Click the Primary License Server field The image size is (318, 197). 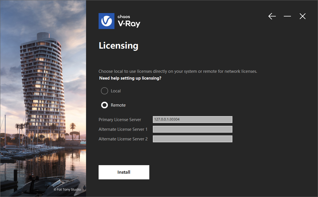coord(192,119)
